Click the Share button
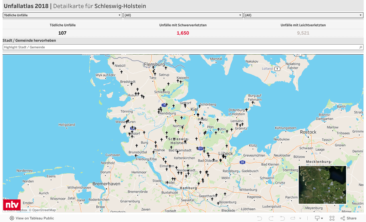 tap(349, 218)
